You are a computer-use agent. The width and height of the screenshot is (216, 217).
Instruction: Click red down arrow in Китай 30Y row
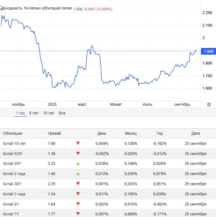pyautogui.click(x=78, y=184)
